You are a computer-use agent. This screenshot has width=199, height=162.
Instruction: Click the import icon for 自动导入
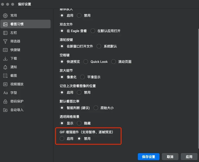click(x=5, y=110)
